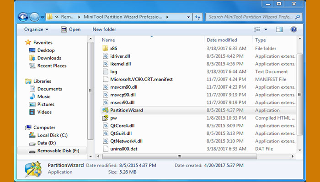Open recent pages dropdown beside Forward arrow

pos(42,17)
